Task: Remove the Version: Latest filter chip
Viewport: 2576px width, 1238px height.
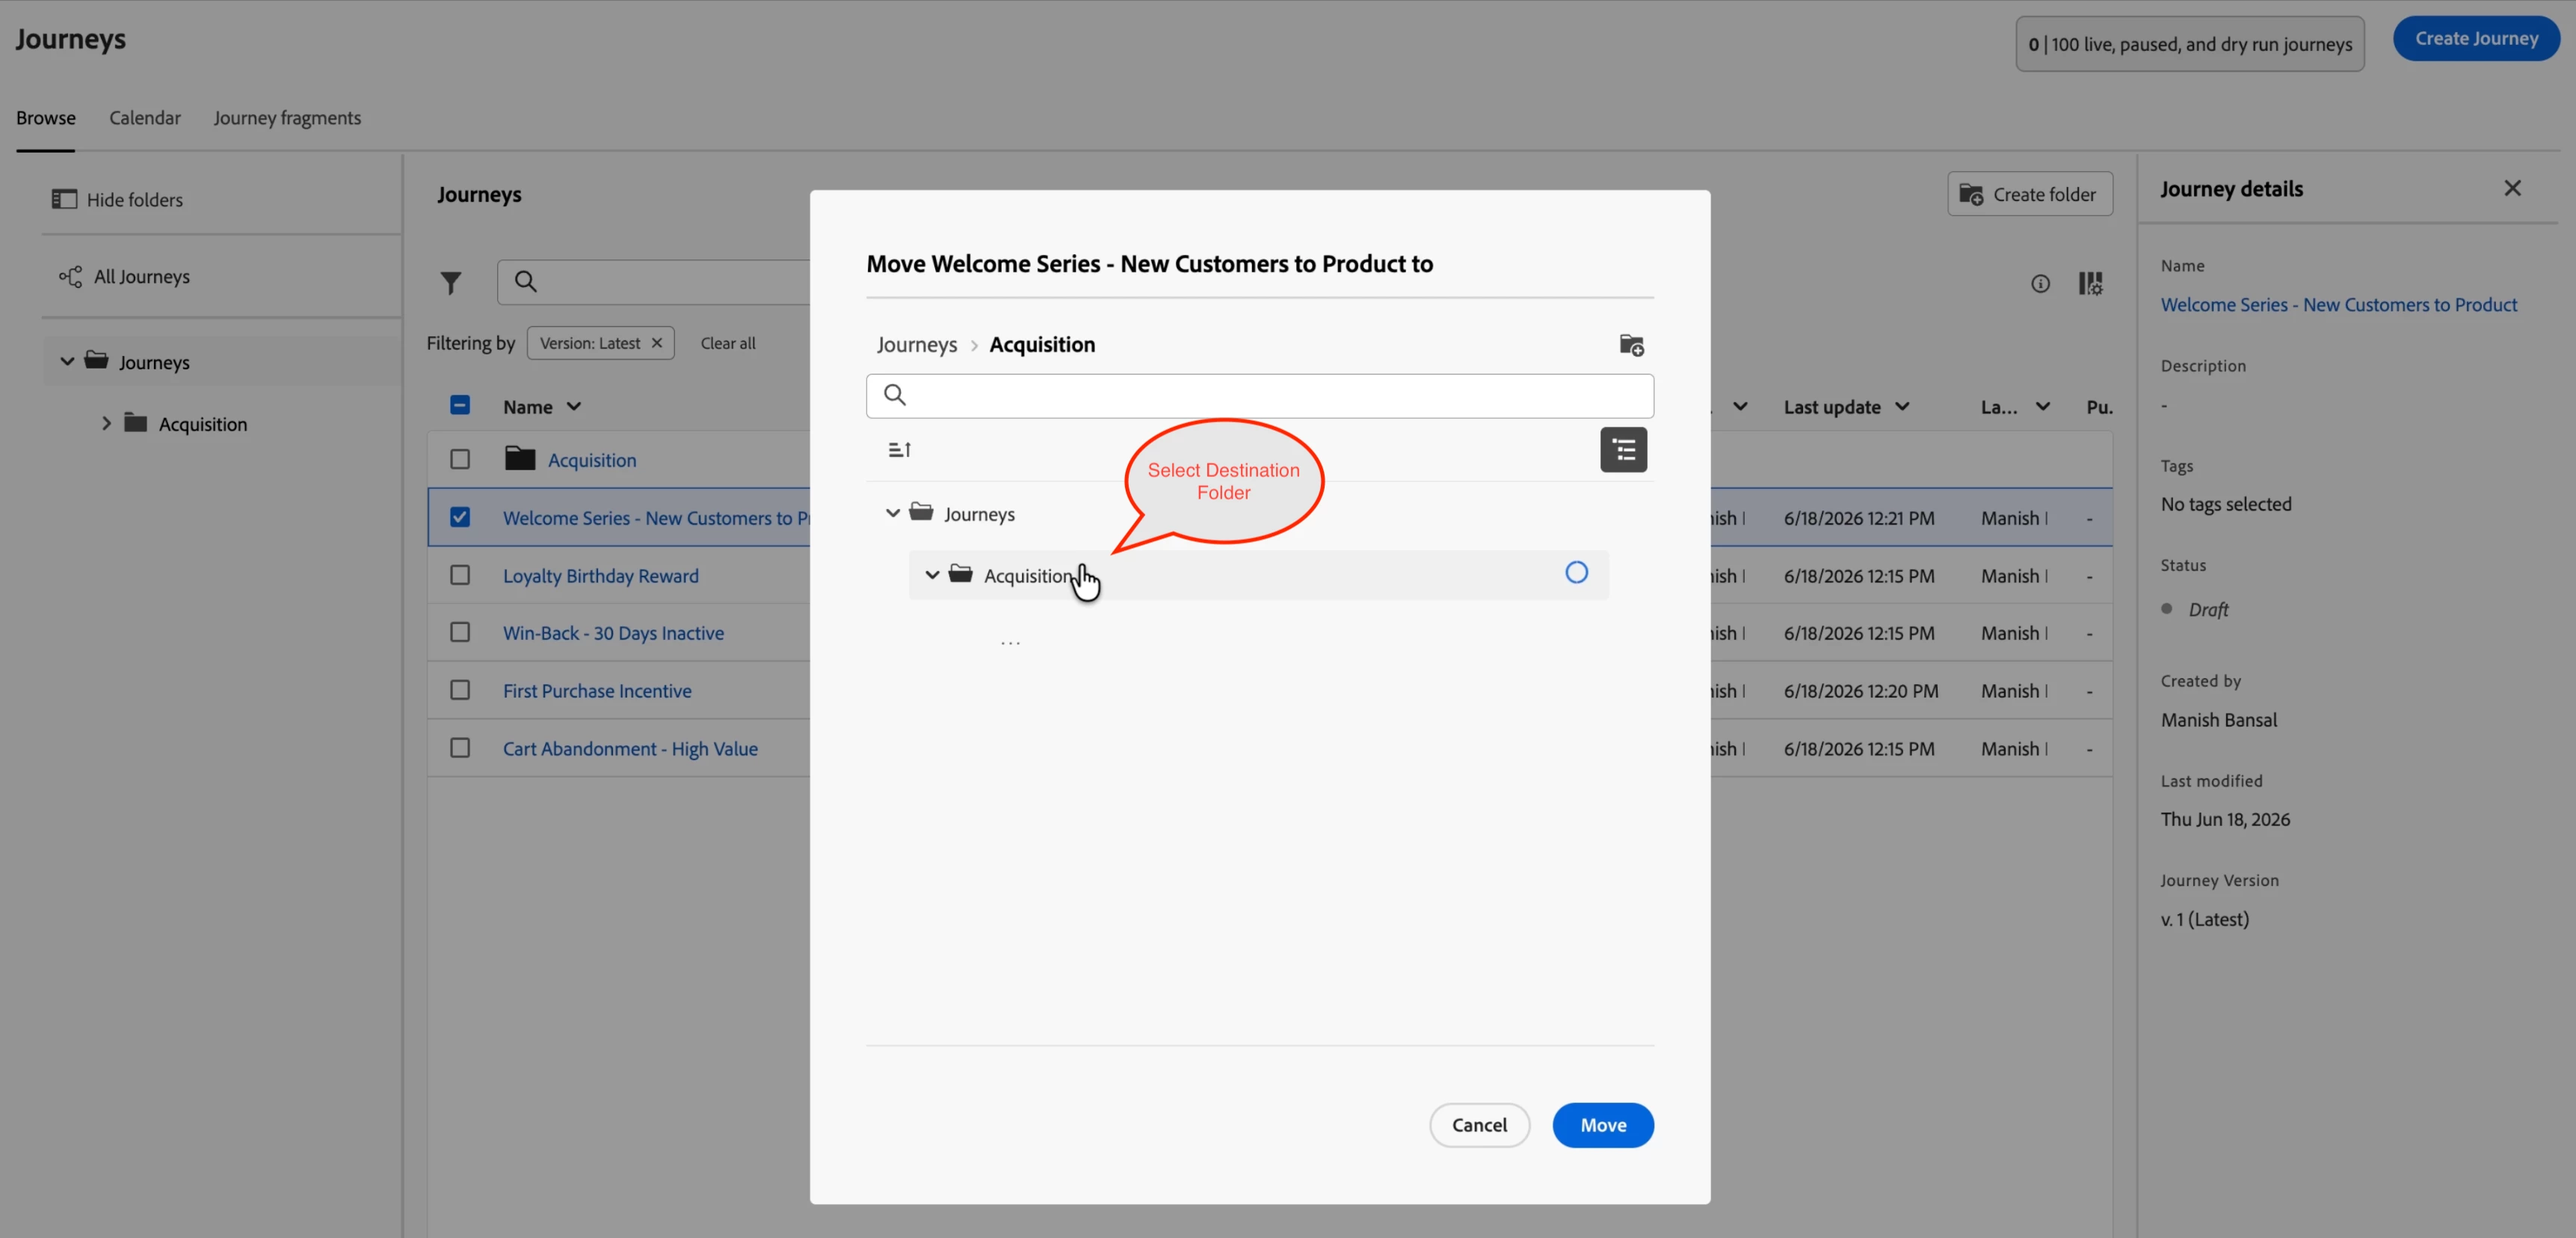Action: pos(657,343)
